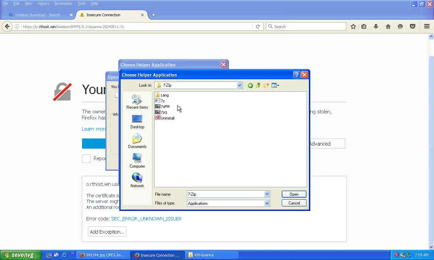
Task: Click the Add Exception... button
Action: pyautogui.click(x=107, y=232)
